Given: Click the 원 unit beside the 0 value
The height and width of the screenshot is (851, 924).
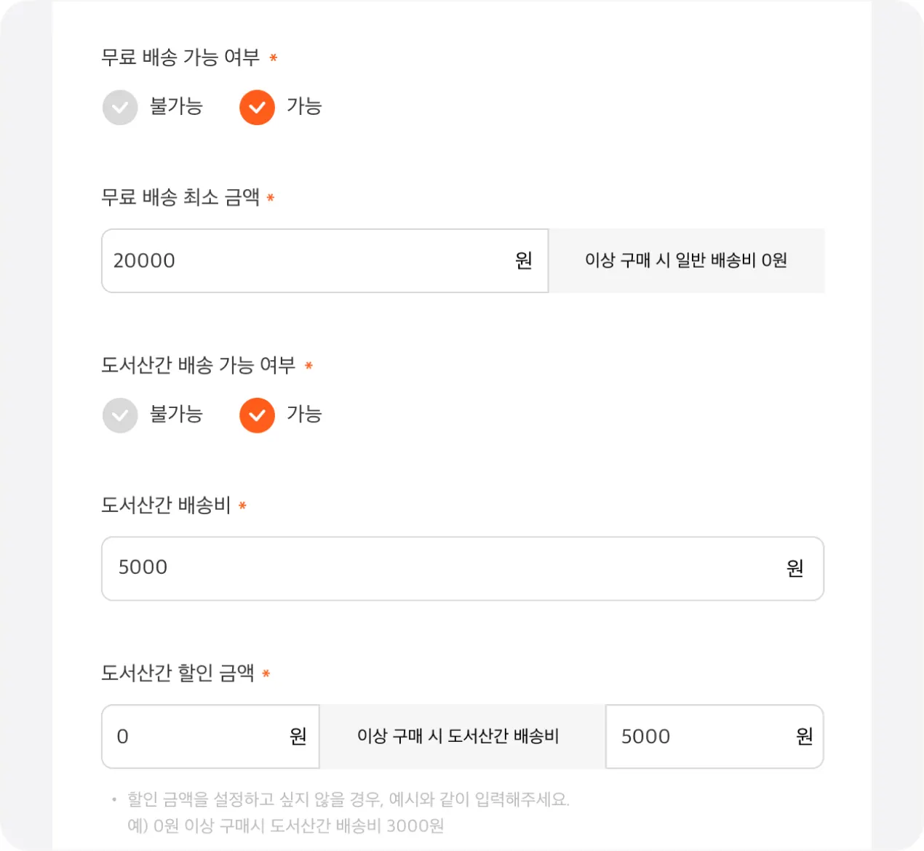Looking at the screenshot, I should click(298, 736).
